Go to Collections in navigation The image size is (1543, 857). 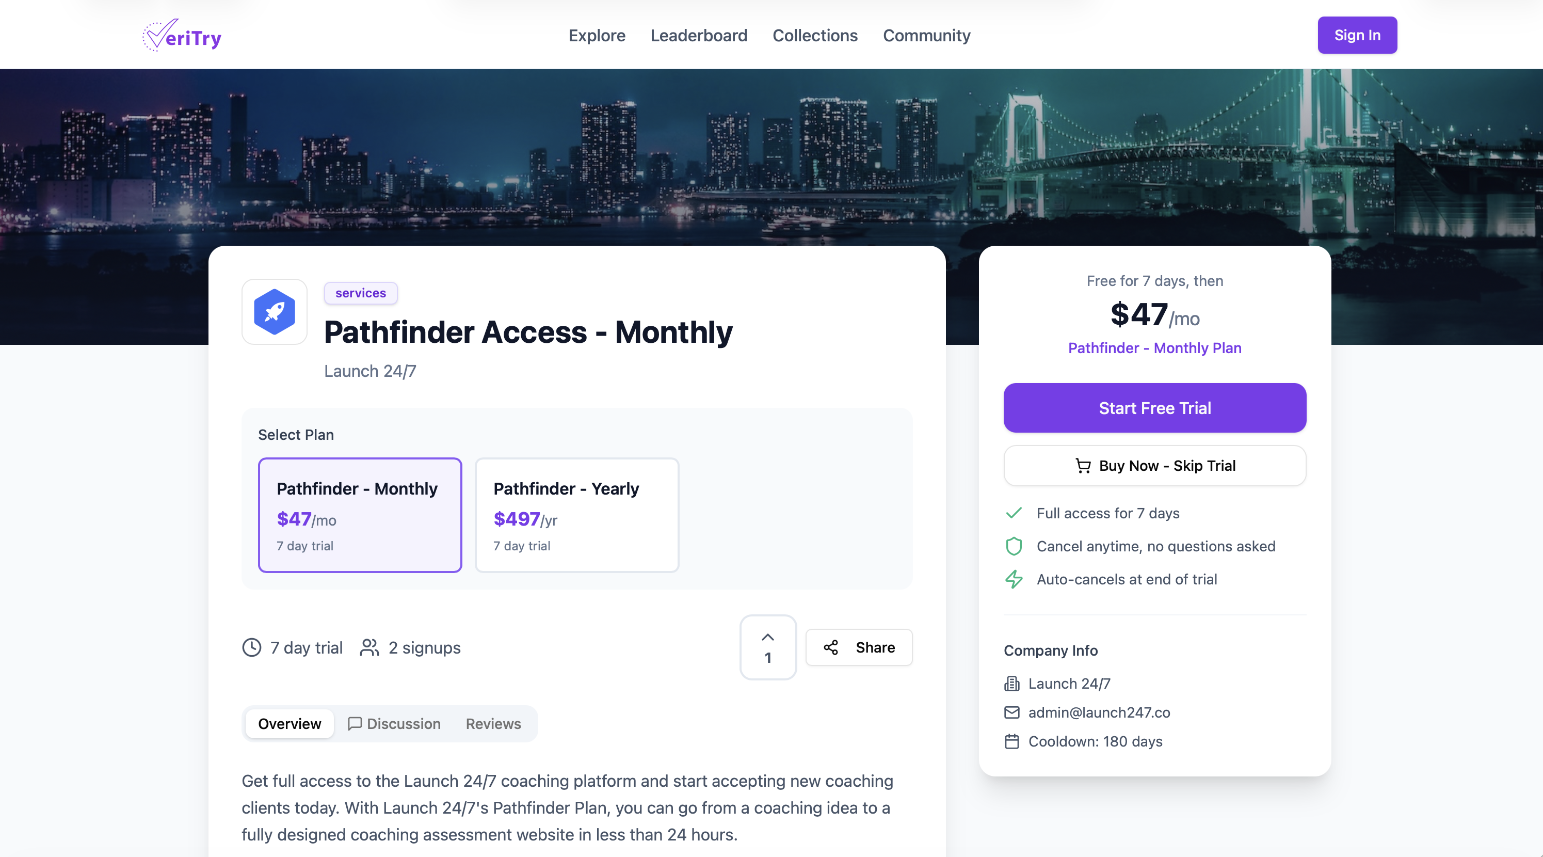[x=815, y=35]
